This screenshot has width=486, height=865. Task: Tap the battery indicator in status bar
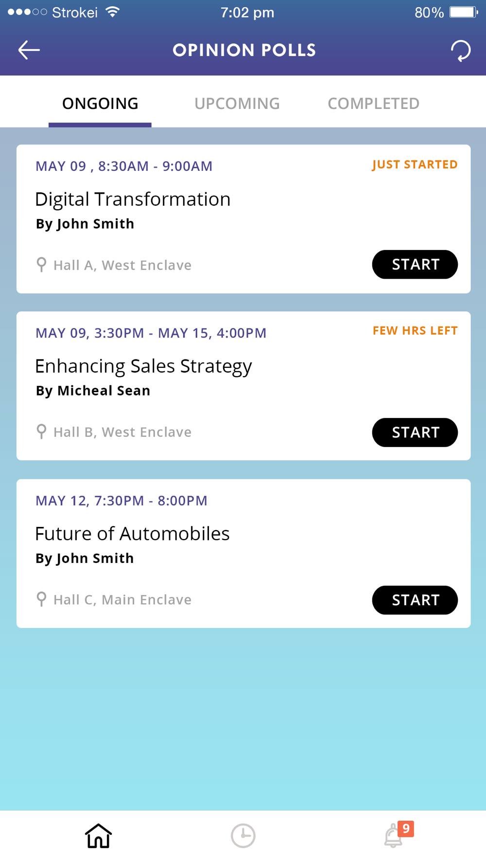pos(464,12)
